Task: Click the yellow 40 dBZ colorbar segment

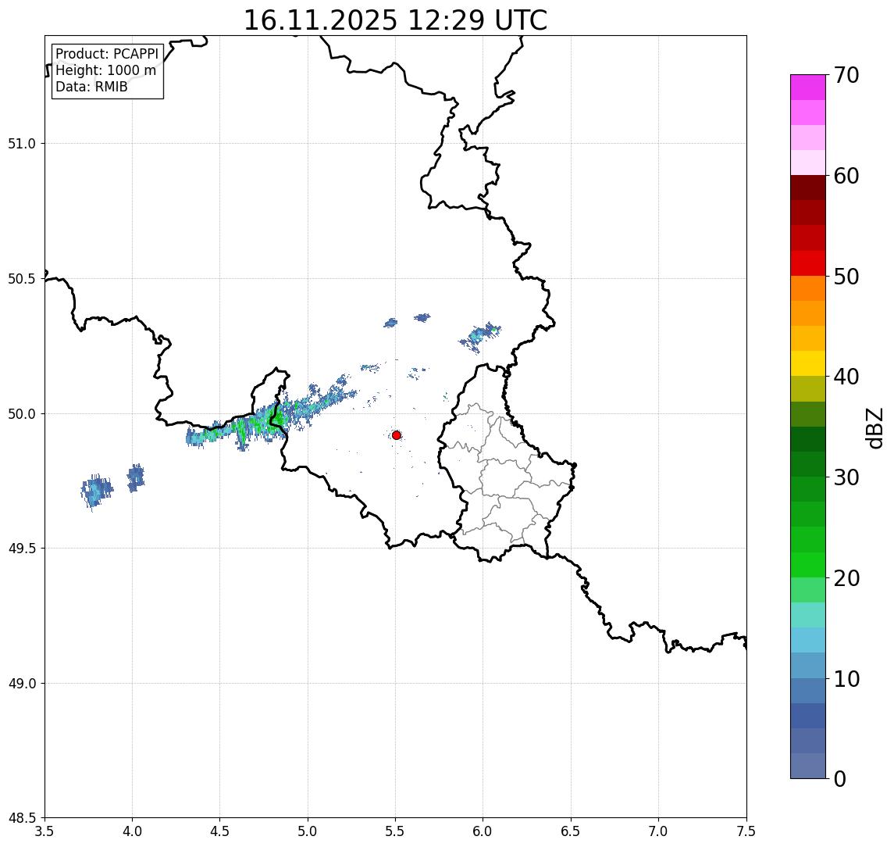Action: 808,363
